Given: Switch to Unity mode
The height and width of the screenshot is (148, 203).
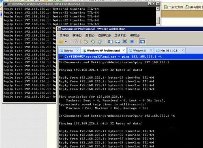Looking at the screenshot, I should pyautogui.click(x=132, y=41).
